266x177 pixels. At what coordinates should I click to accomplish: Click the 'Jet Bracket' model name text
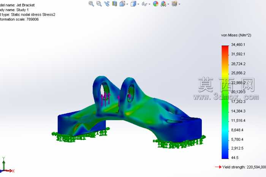tap(25, 5)
